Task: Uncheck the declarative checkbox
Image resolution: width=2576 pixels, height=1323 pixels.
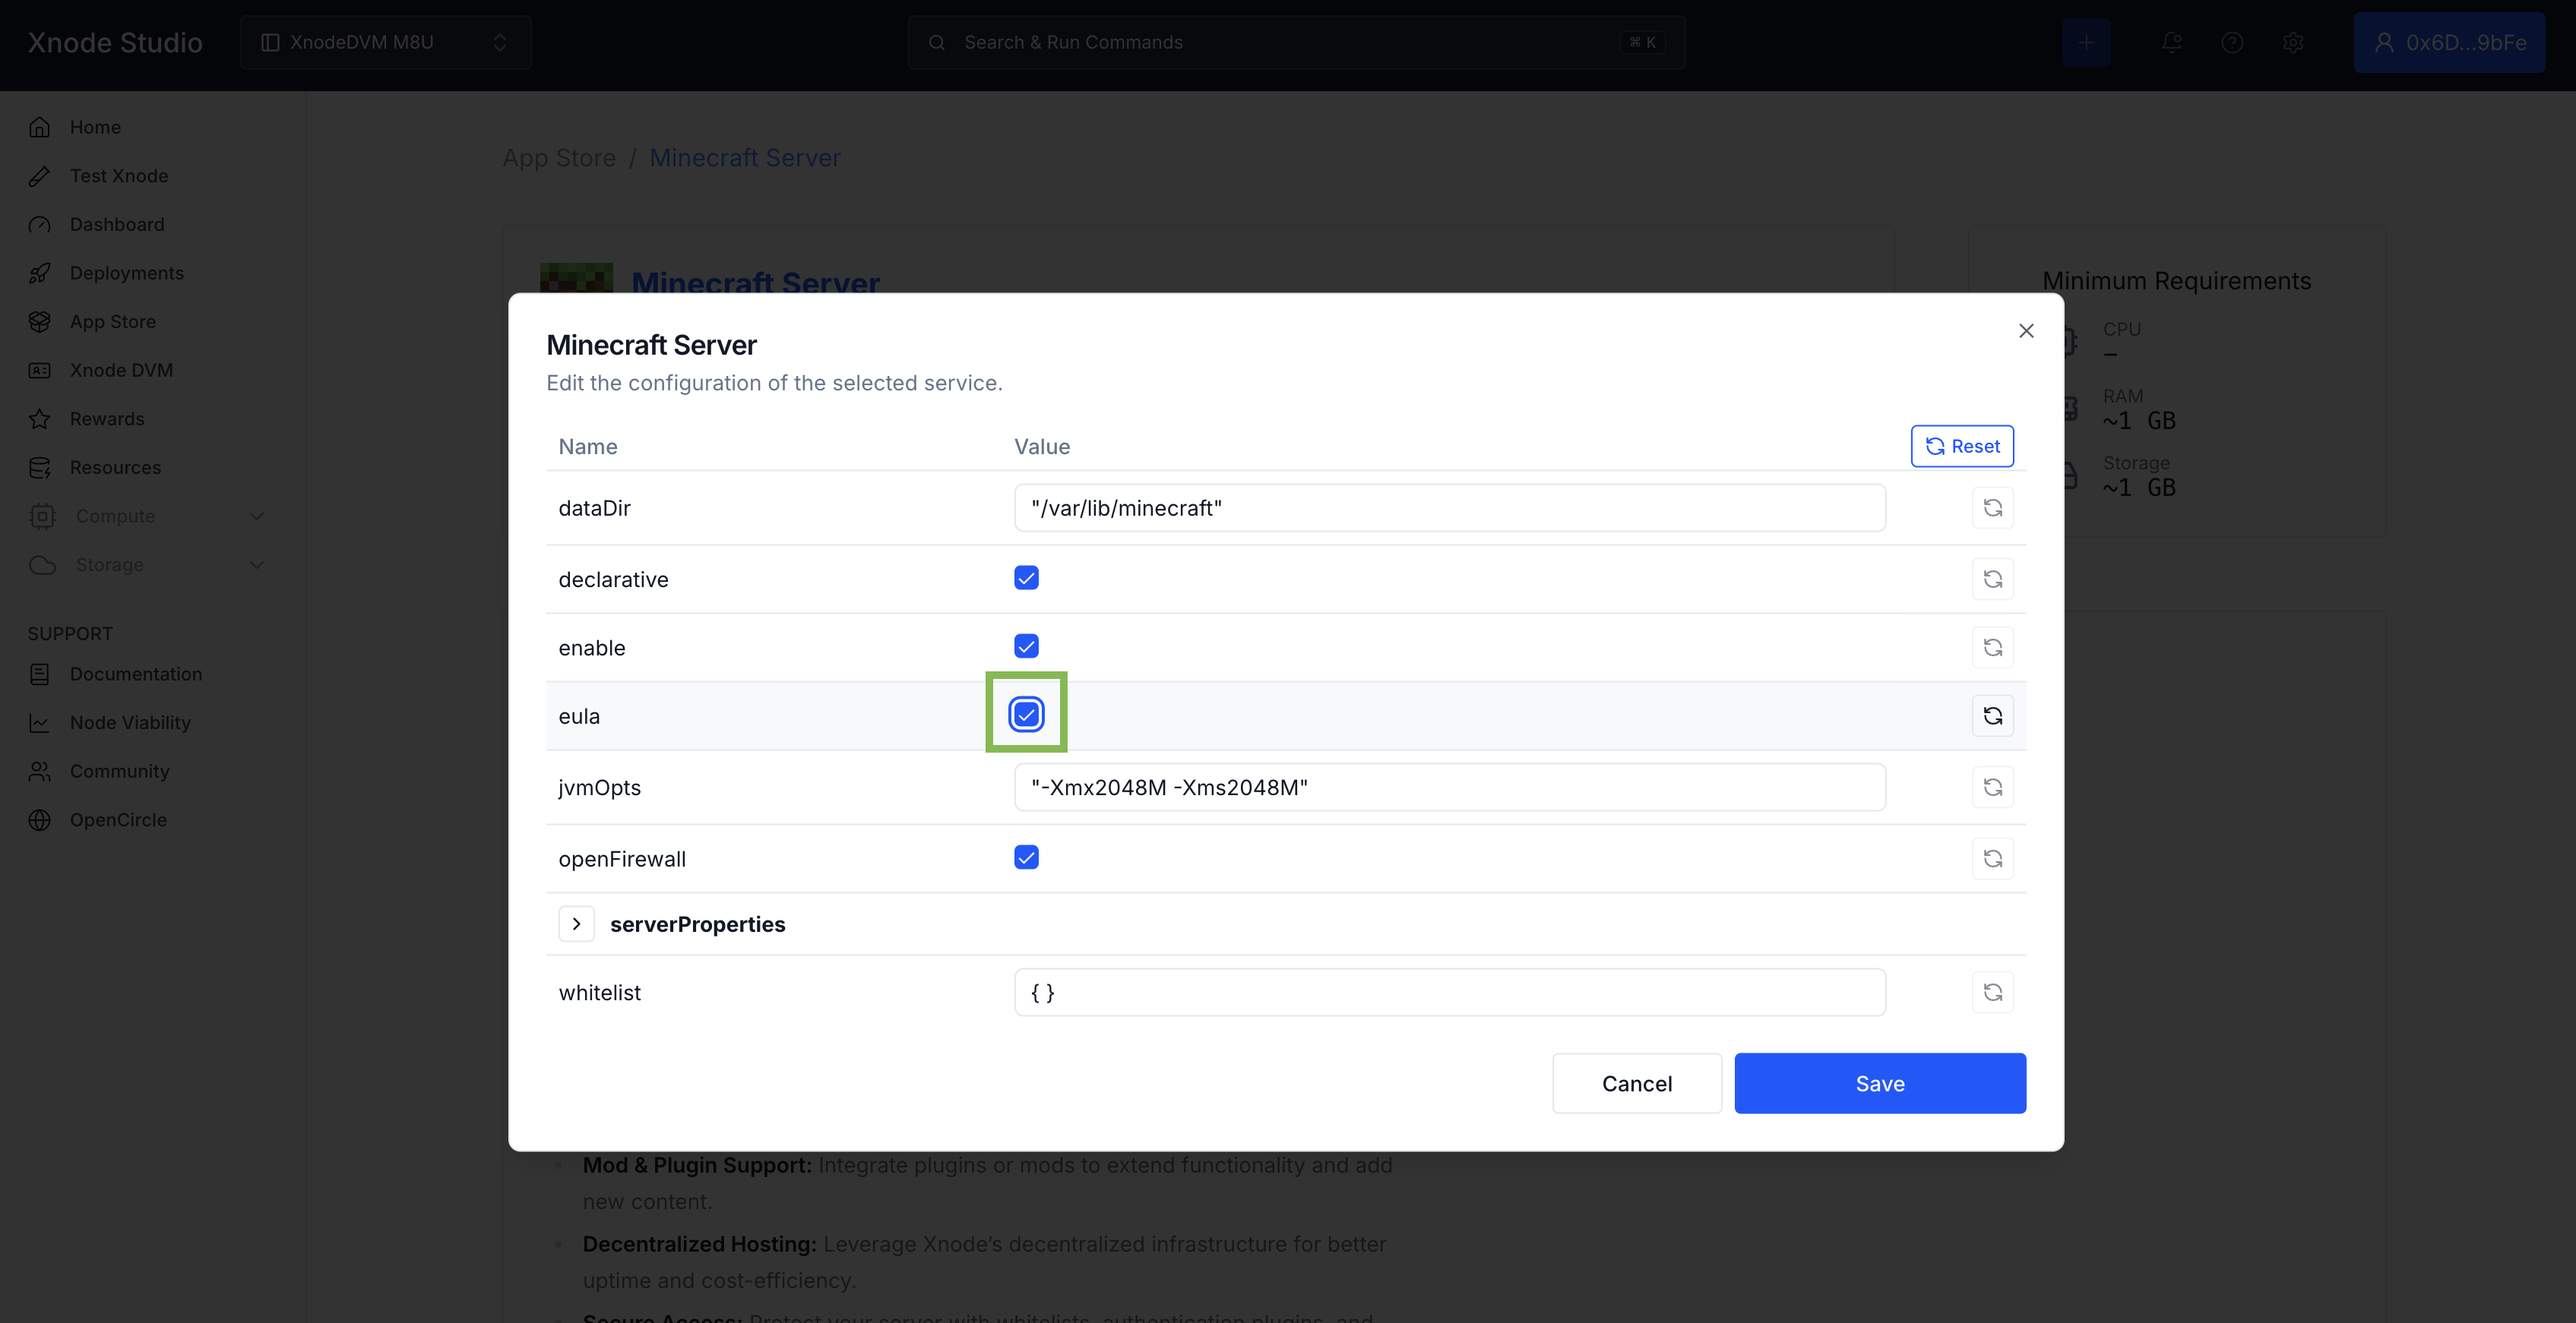Action: 1026,577
